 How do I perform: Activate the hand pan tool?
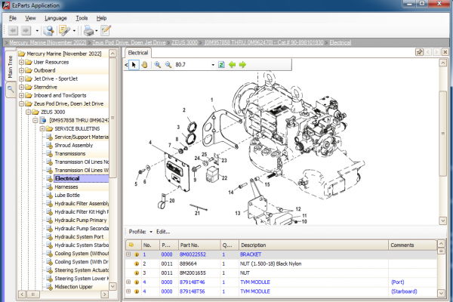click(x=143, y=65)
